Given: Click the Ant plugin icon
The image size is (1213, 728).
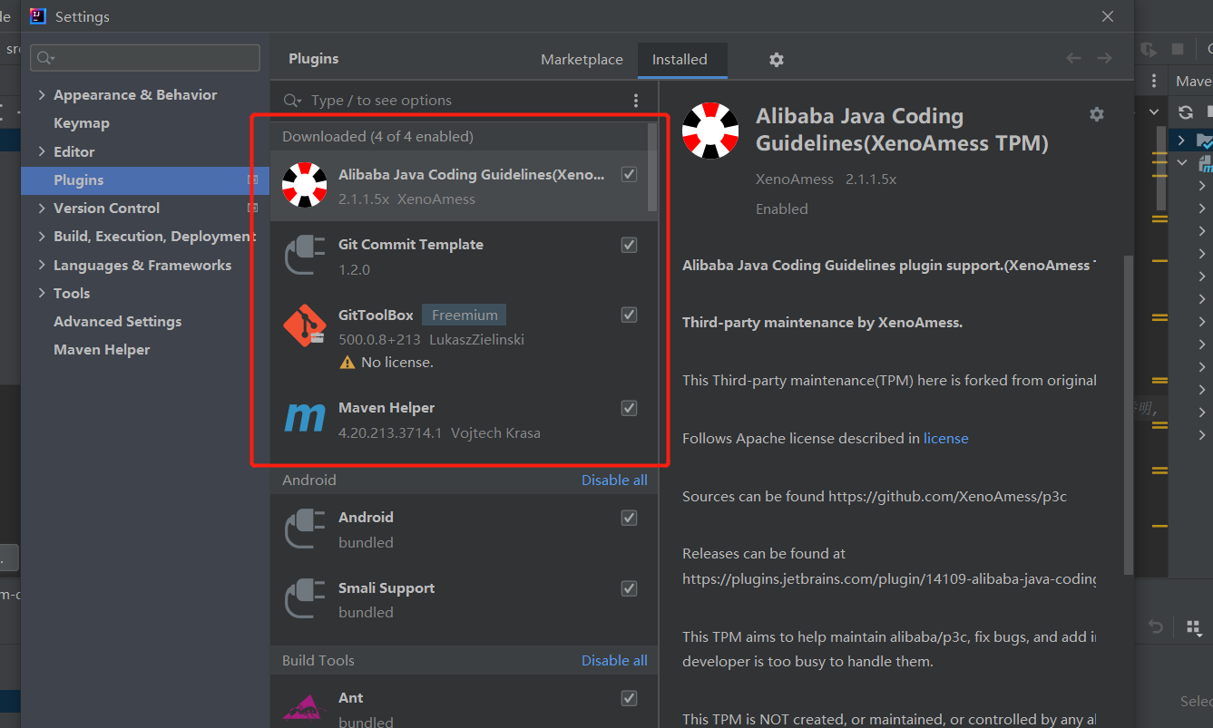Looking at the screenshot, I should tap(304, 708).
